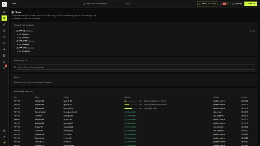Viewport: 260px width, 146px height.
Task: Click the fin-ledger-db-p01 target cell
Action: click(x=70, y=112)
